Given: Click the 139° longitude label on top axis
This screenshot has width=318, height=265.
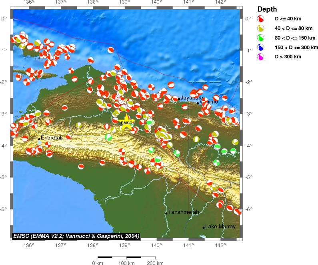Looking at the screenshot, I should coord(124,2).
